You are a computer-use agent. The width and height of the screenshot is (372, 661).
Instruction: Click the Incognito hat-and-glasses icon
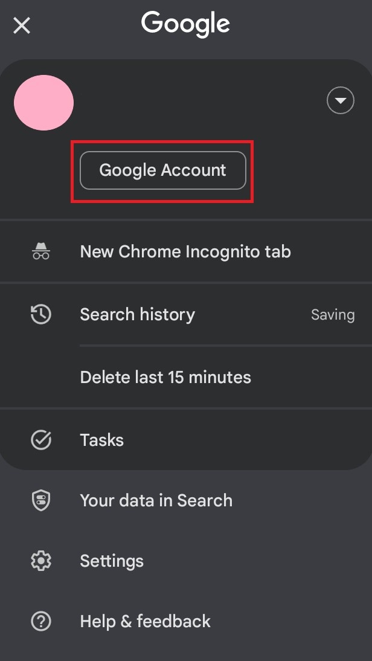point(41,251)
